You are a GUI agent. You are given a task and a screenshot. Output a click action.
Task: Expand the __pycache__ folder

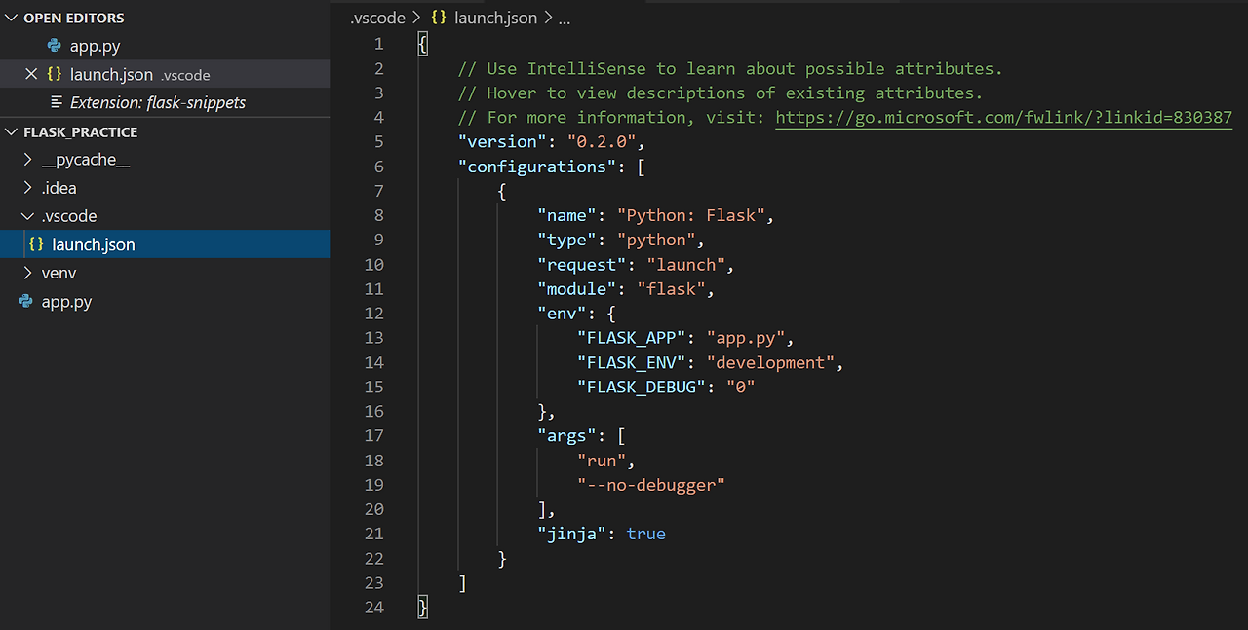click(x=26, y=159)
